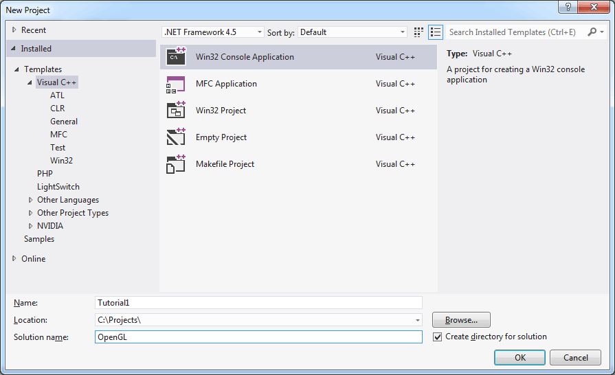Viewport: 615px width, 375px height.
Task: Open the Sort by Default dropdown
Action: tap(353, 32)
